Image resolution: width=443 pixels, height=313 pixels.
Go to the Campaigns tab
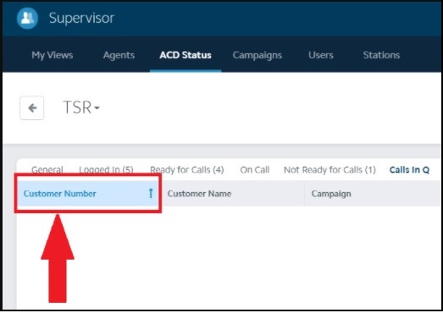coord(257,55)
